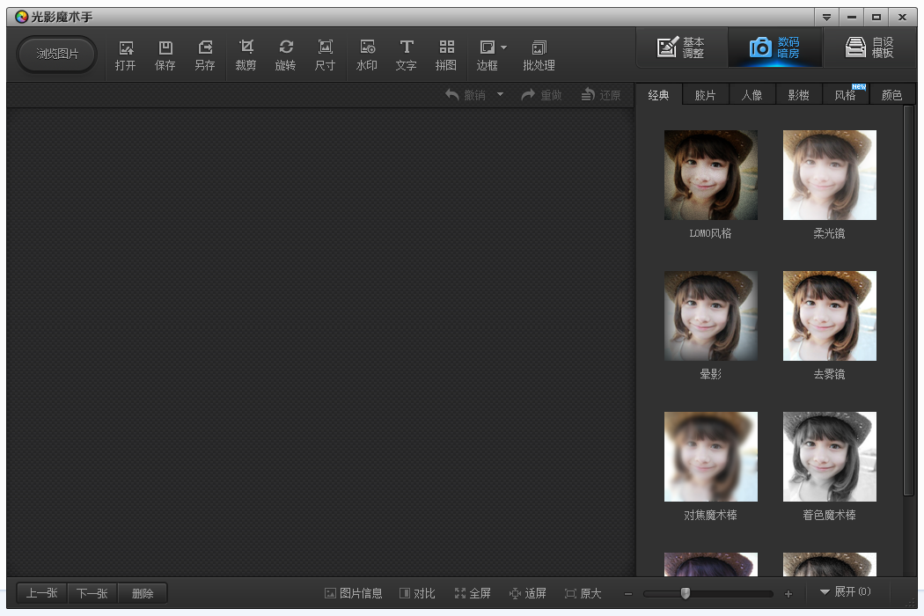
Task: Open the 批处理 (Batch process) tool
Action: (x=539, y=55)
